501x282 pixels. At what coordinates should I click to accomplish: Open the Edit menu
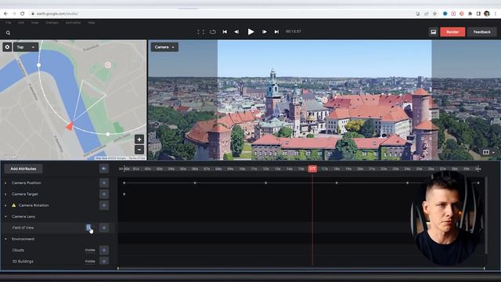pyautogui.click(x=21, y=23)
